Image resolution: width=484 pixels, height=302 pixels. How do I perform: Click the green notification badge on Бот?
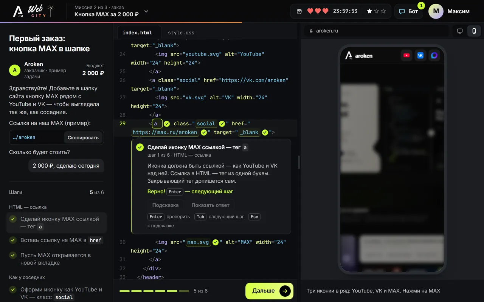pos(421,6)
